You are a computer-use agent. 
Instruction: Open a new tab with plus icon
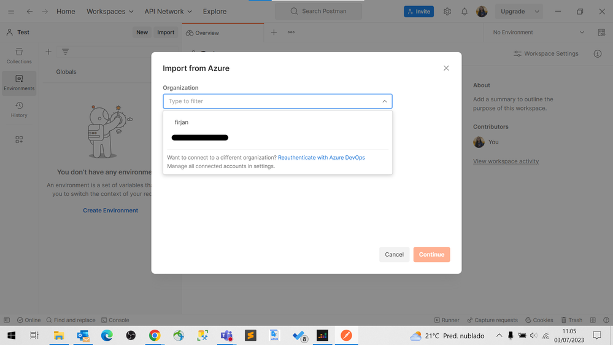[274, 33]
